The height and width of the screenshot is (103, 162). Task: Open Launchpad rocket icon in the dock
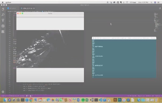pyautogui.click(x=14, y=100)
